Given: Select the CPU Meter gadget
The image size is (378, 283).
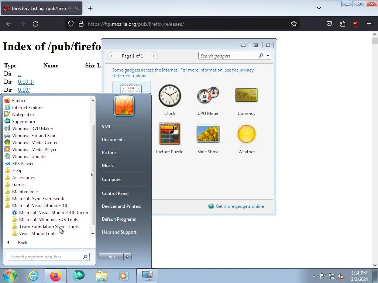Looking at the screenshot, I should point(208,100).
